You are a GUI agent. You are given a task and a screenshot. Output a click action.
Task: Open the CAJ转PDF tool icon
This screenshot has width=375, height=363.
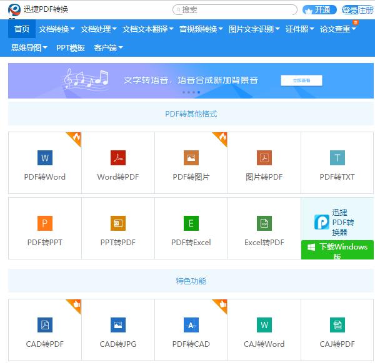point(337,325)
